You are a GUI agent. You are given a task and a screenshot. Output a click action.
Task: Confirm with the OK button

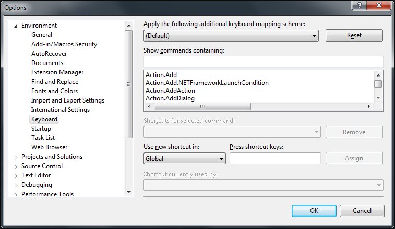314,211
